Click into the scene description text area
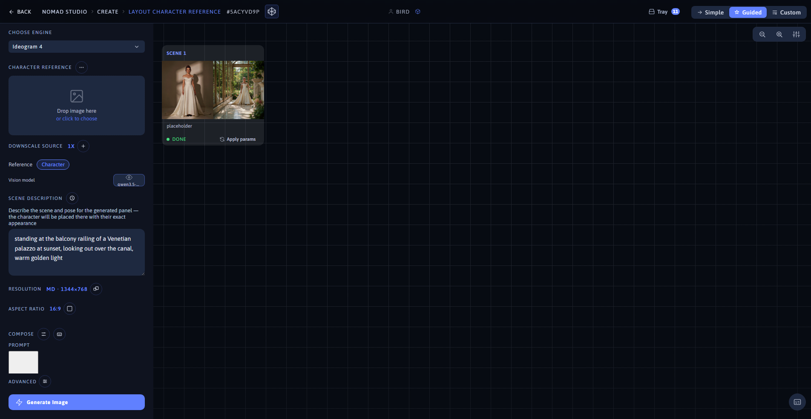Screen dimensions: 811x419 click(x=77, y=252)
